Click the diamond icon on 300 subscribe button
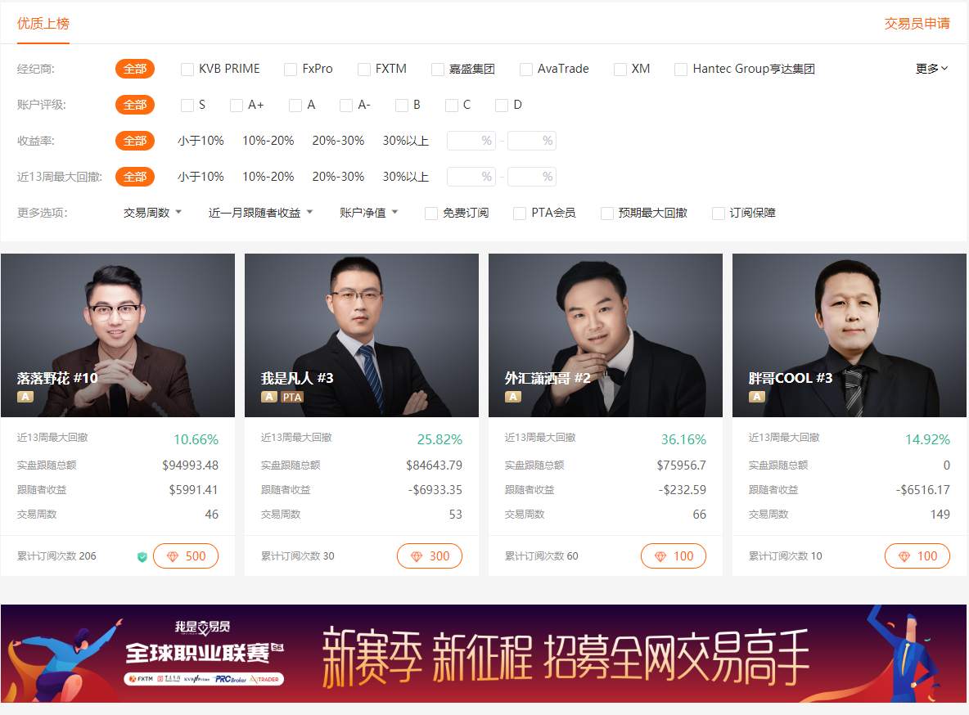This screenshot has width=969, height=715. tap(417, 556)
